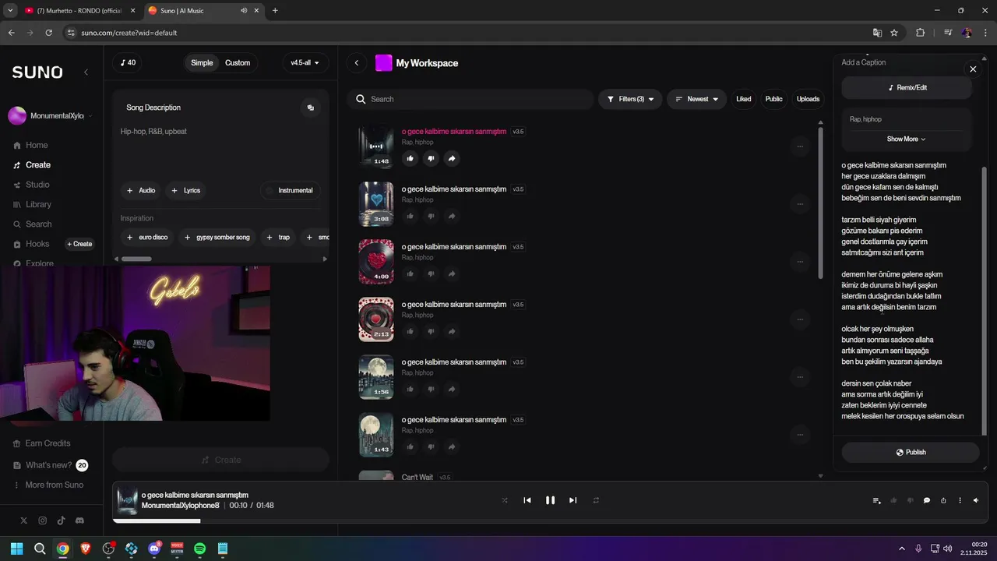The height and width of the screenshot is (561, 997).
Task: Open the play queue icon
Action: tap(877, 500)
